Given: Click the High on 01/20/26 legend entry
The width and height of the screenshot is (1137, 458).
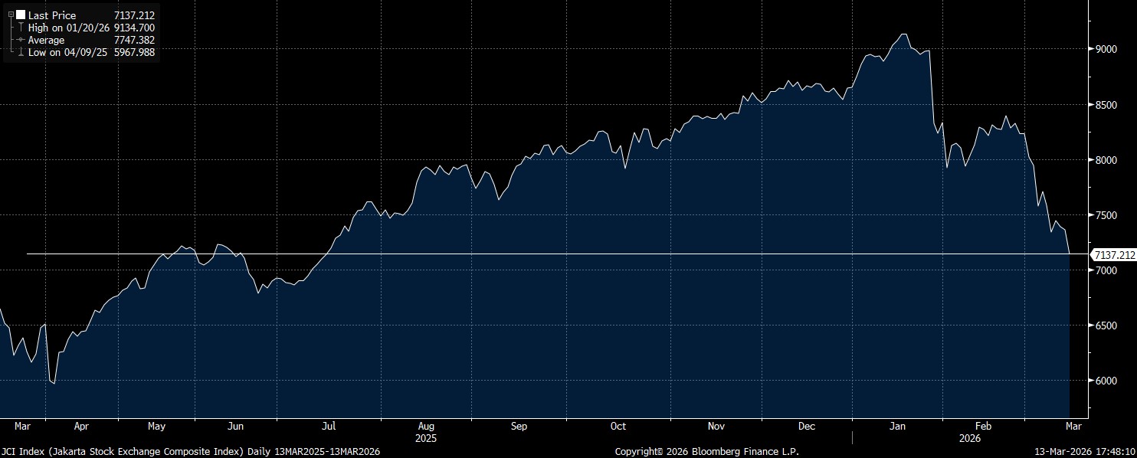Looking at the screenshot, I should click(x=70, y=28).
